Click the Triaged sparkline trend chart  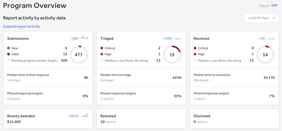pos(178,38)
